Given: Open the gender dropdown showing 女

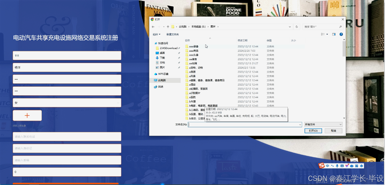Looking at the screenshot, I should click(67, 103).
